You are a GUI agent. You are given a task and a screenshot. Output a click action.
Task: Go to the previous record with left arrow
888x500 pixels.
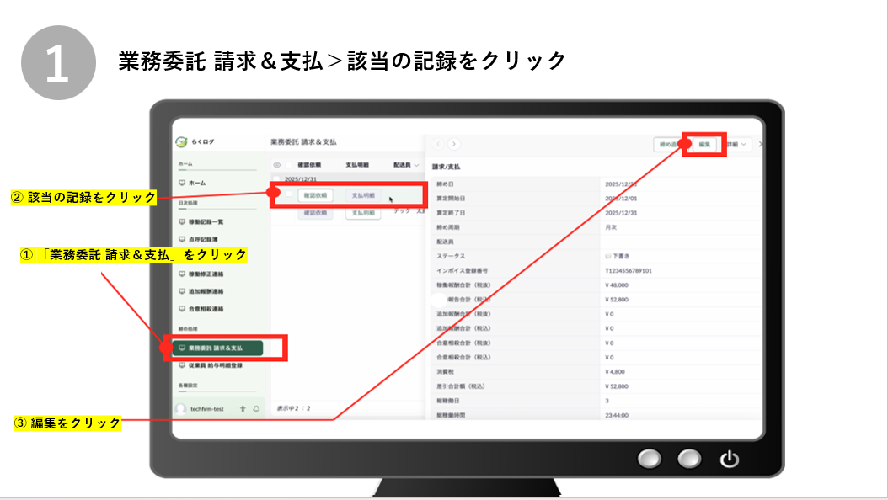coord(439,144)
